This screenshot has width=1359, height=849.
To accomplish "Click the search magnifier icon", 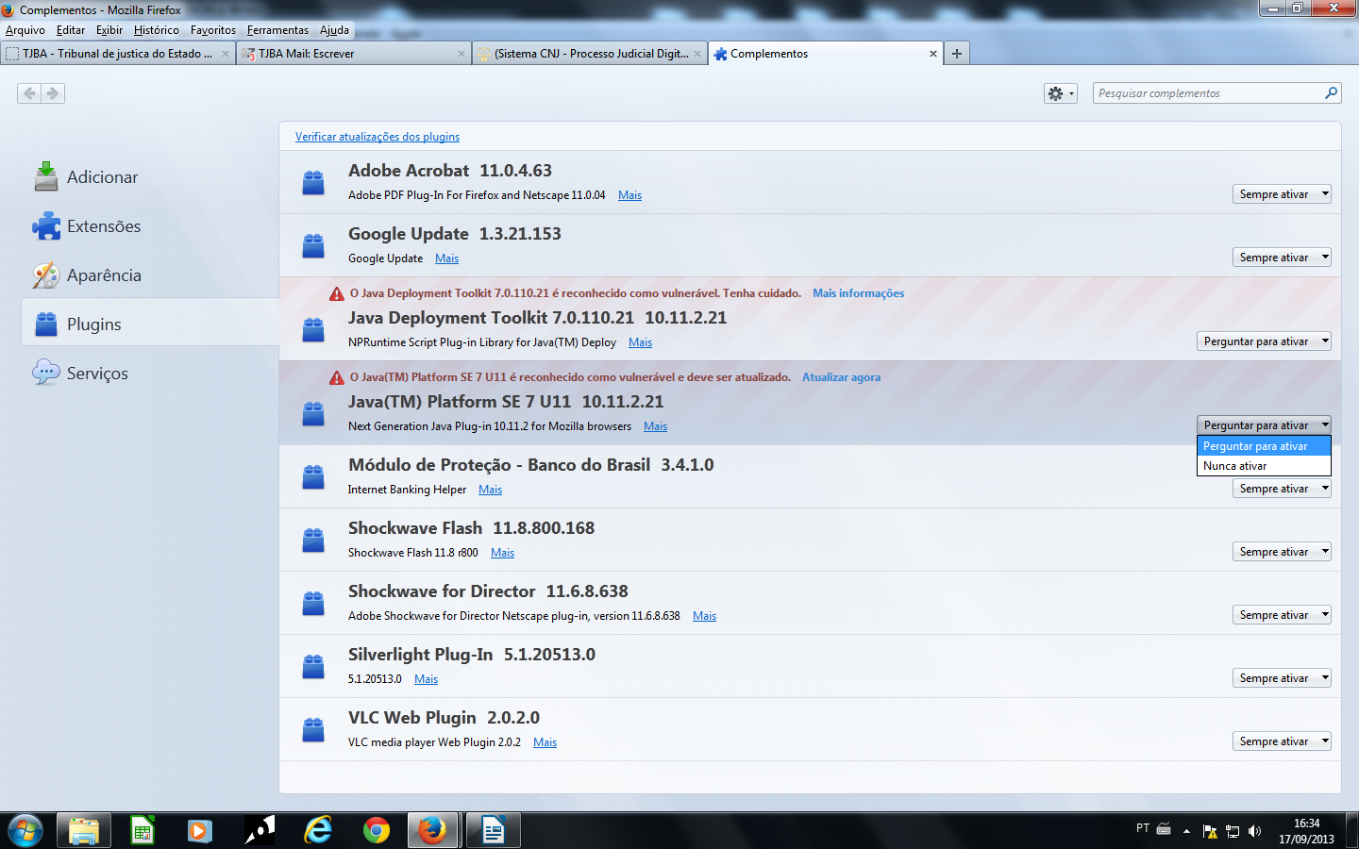I will point(1331,92).
